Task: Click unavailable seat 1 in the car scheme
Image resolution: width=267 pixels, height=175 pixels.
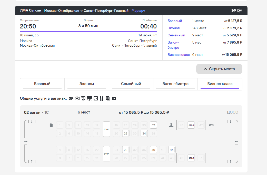Action: [x=60, y=125]
